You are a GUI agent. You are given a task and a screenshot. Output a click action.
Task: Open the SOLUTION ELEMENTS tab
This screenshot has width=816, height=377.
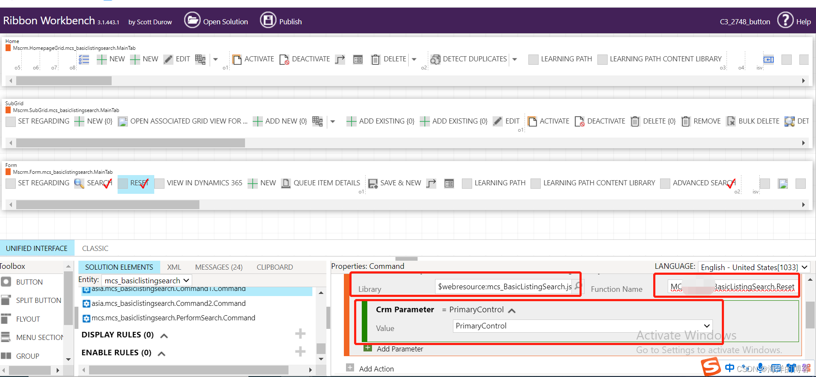point(119,267)
